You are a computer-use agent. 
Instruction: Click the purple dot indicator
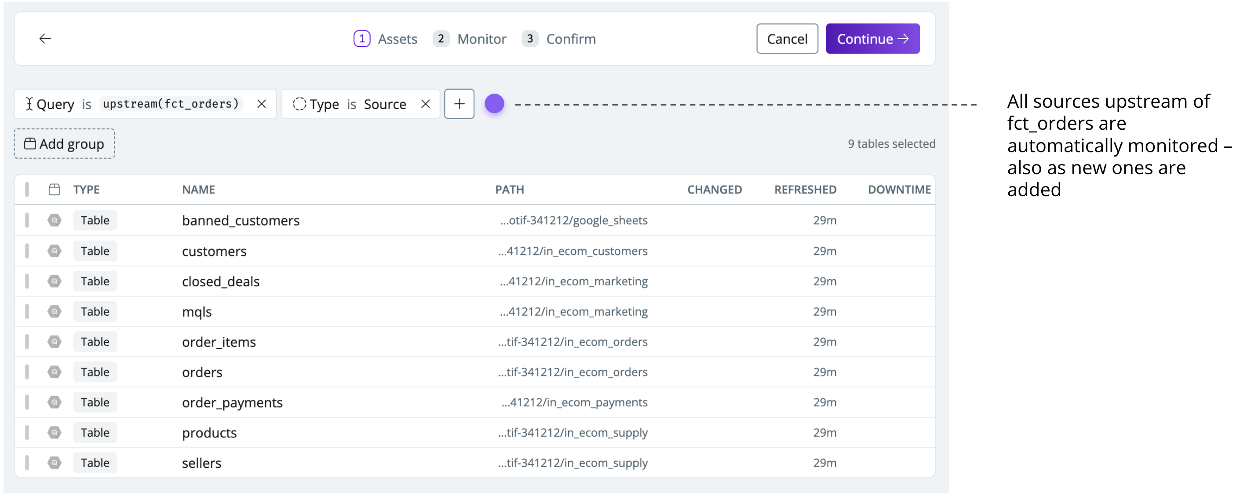(x=494, y=104)
